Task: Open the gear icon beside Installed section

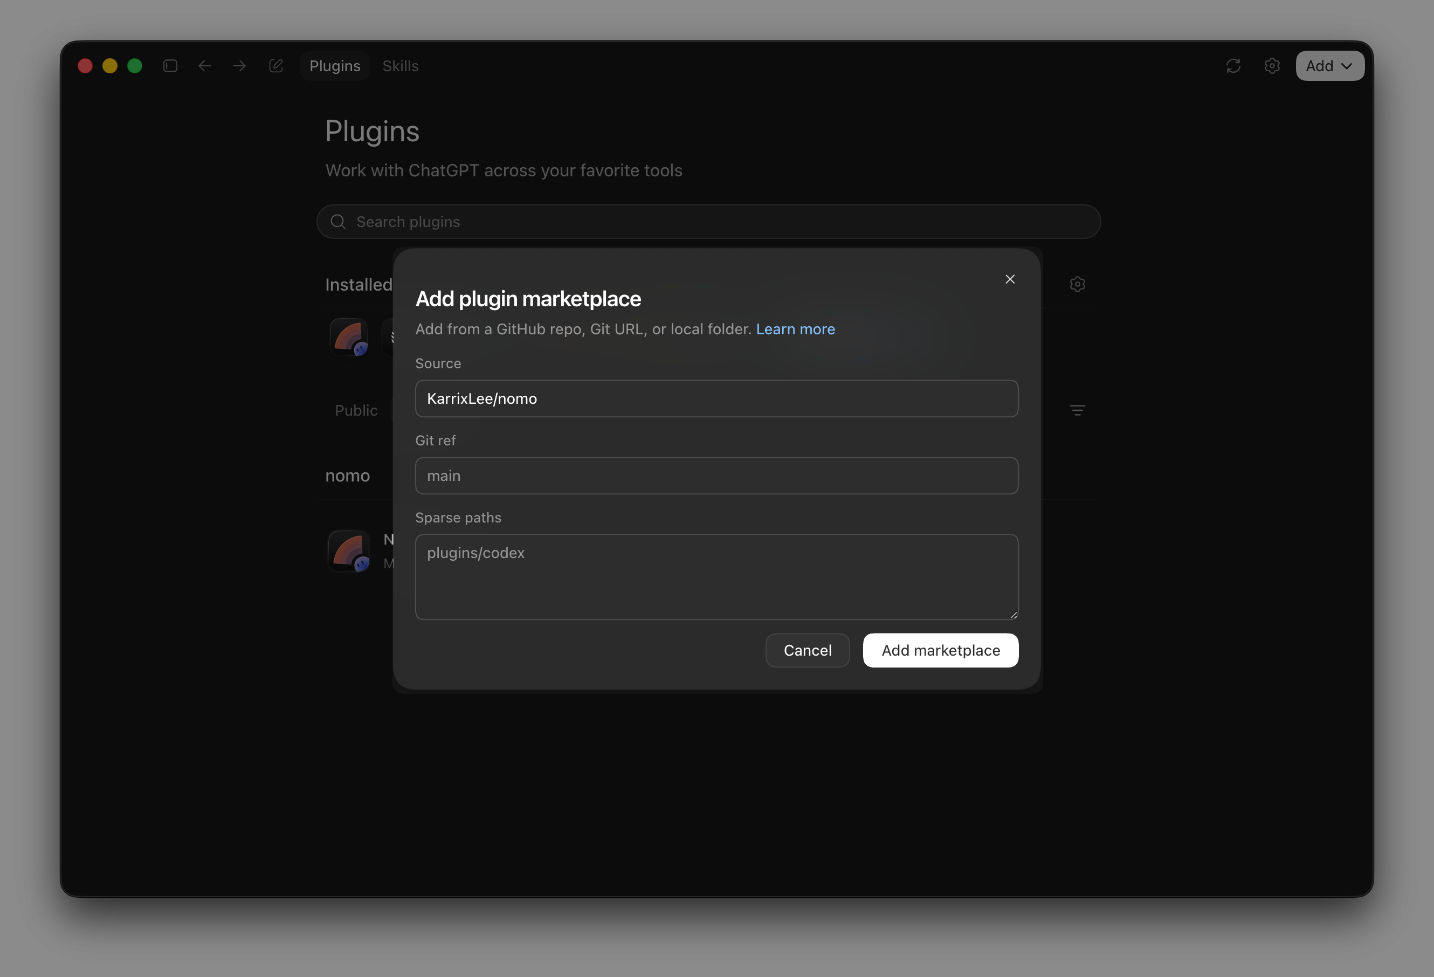Action: tap(1077, 285)
